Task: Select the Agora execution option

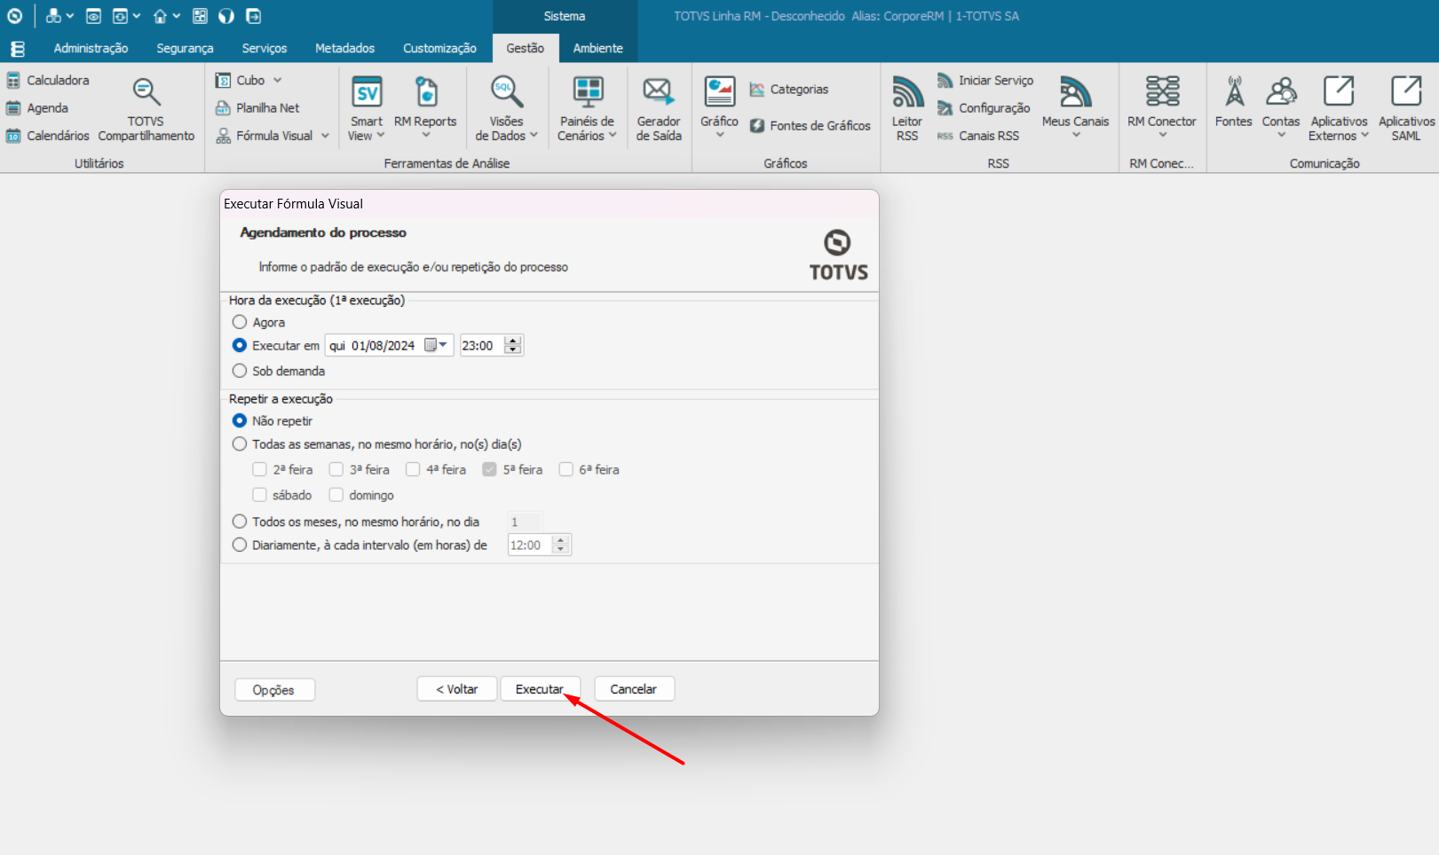Action: point(240,322)
